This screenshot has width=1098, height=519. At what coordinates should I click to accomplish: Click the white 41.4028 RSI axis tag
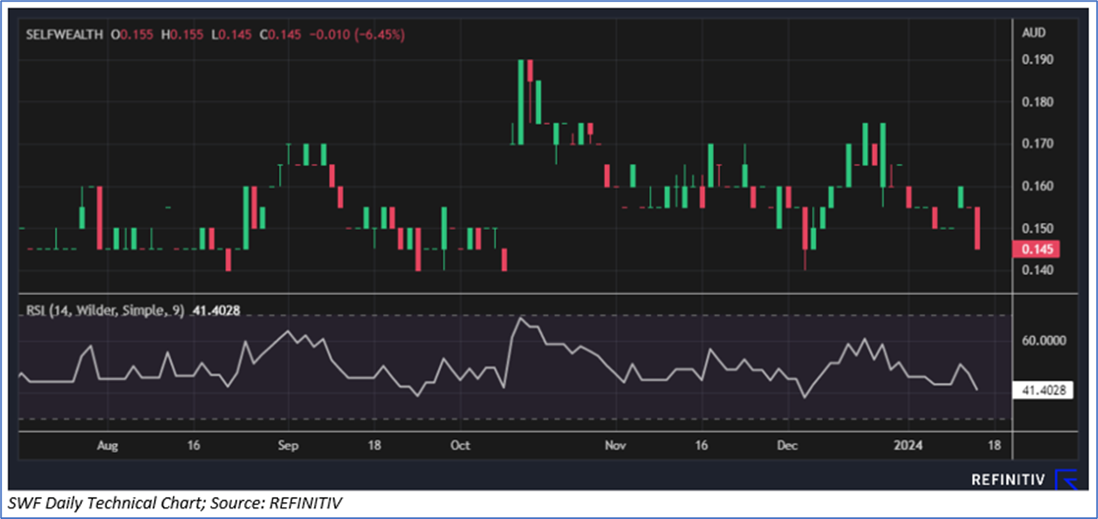(1044, 391)
